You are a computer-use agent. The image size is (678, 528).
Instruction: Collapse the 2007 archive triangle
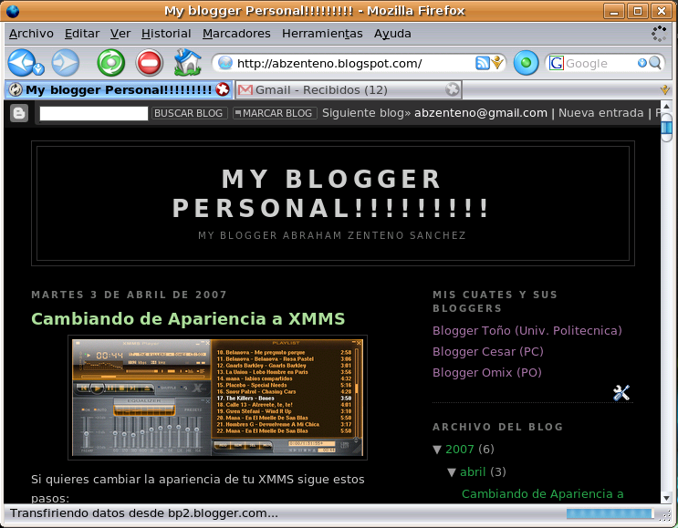coord(437,450)
